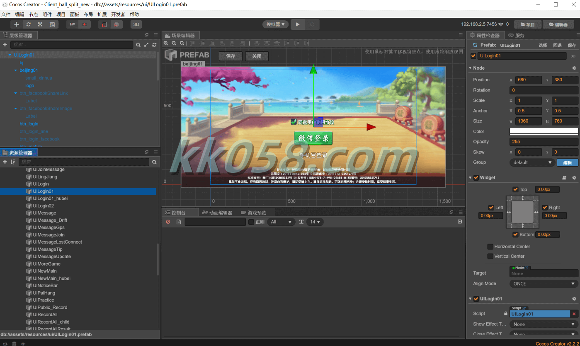580x346 pixels.
Task: Zoom out the scene editor
Action: [x=174, y=43]
